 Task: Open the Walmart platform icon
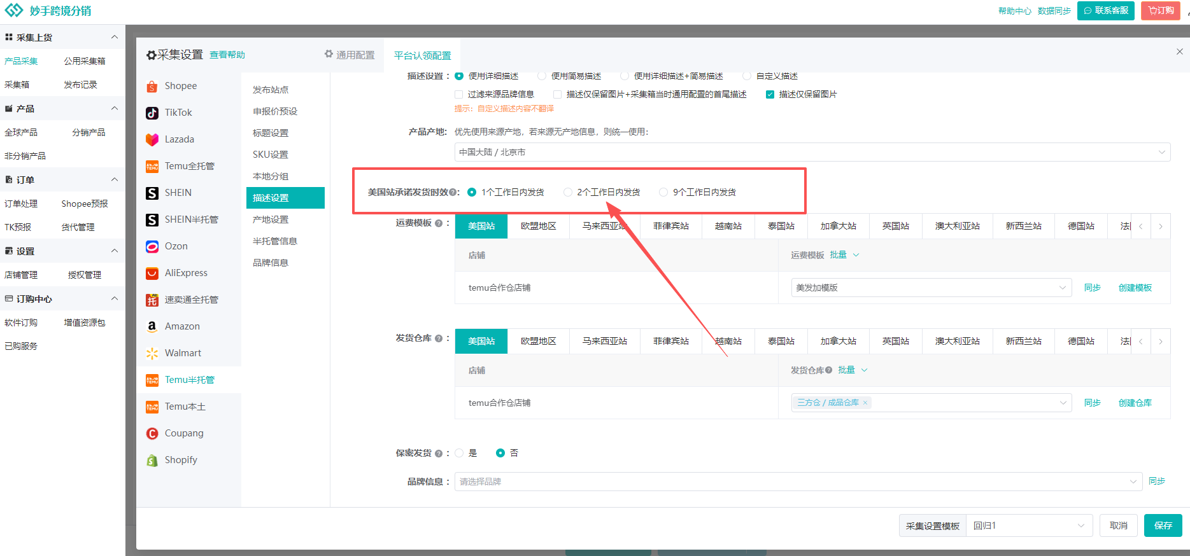point(152,354)
